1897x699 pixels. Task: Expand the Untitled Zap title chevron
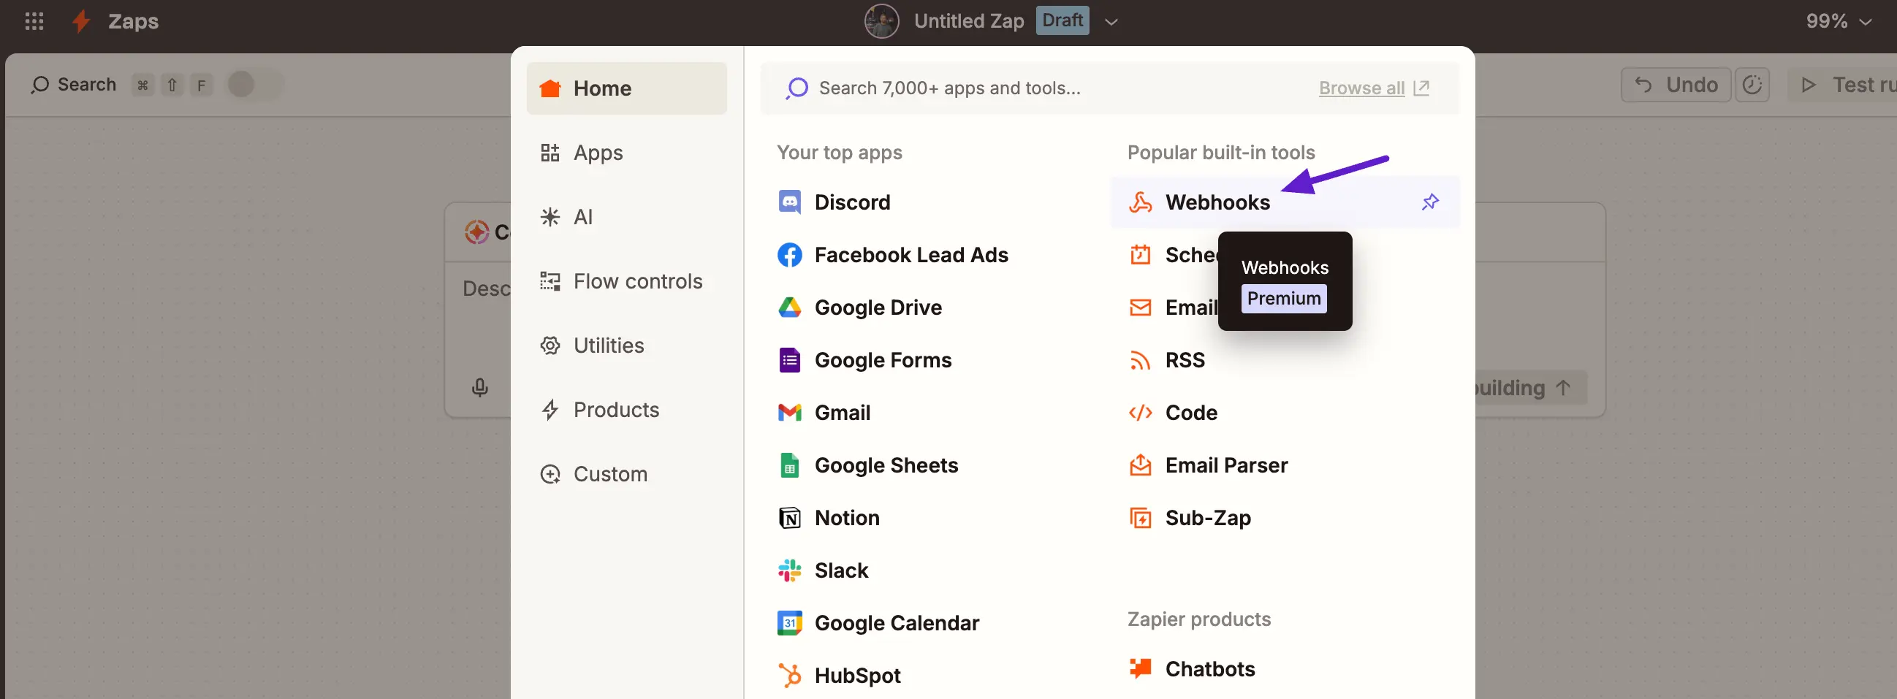point(1111,22)
